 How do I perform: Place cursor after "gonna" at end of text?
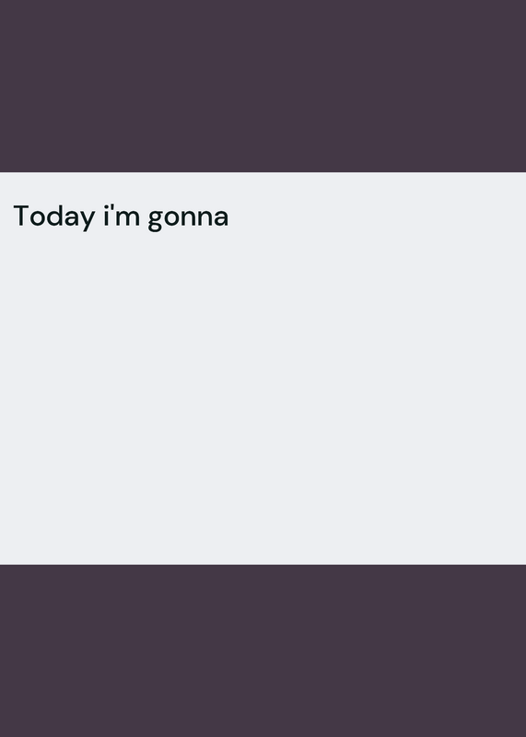pos(230,216)
